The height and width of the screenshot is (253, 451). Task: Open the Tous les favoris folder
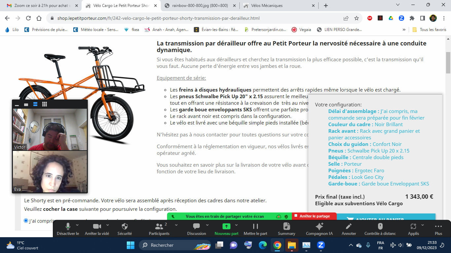click(429, 30)
